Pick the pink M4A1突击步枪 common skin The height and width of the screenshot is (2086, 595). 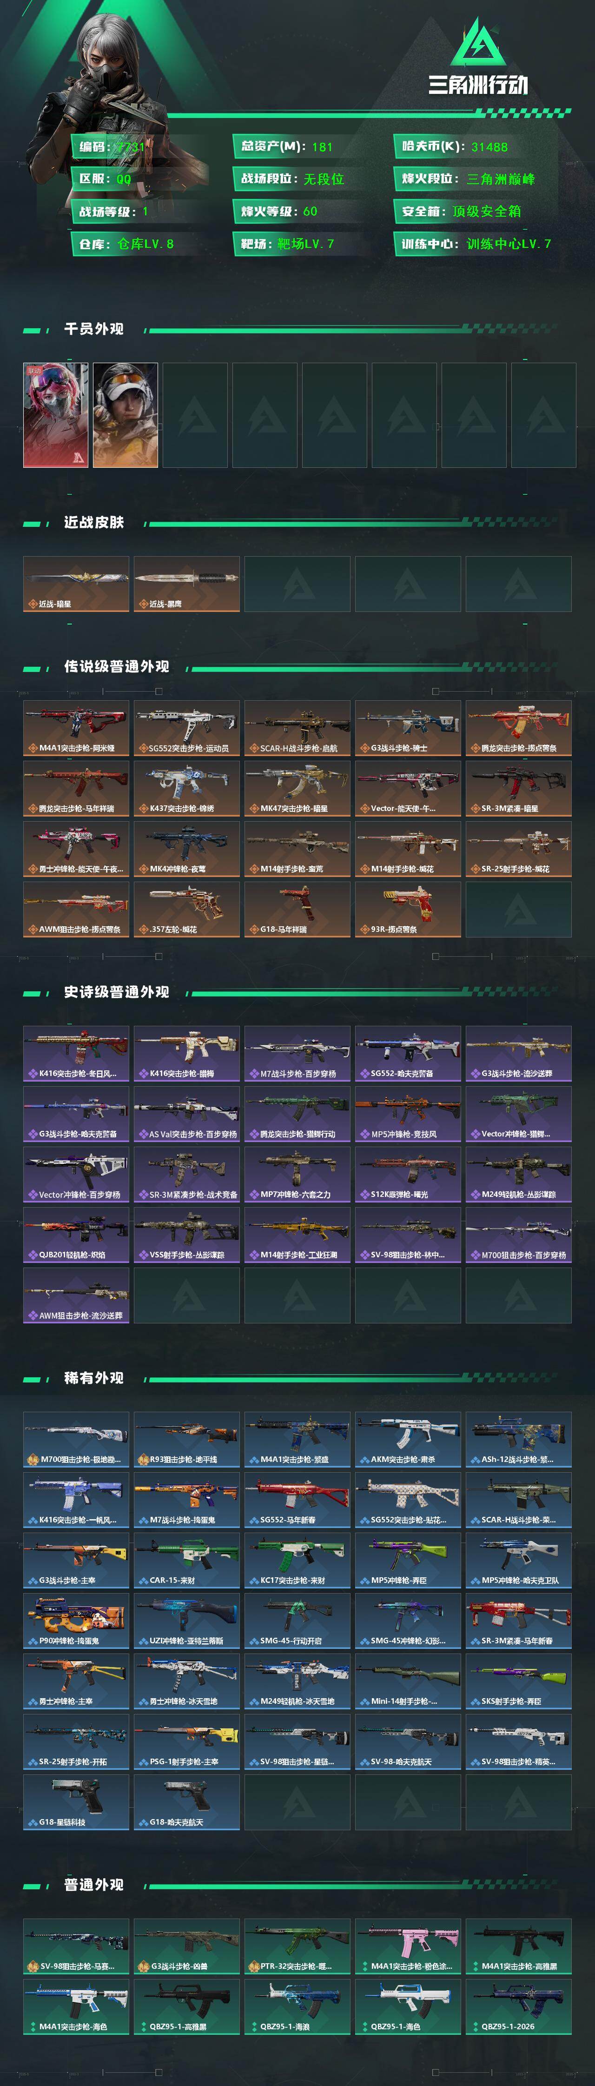(x=408, y=1946)
